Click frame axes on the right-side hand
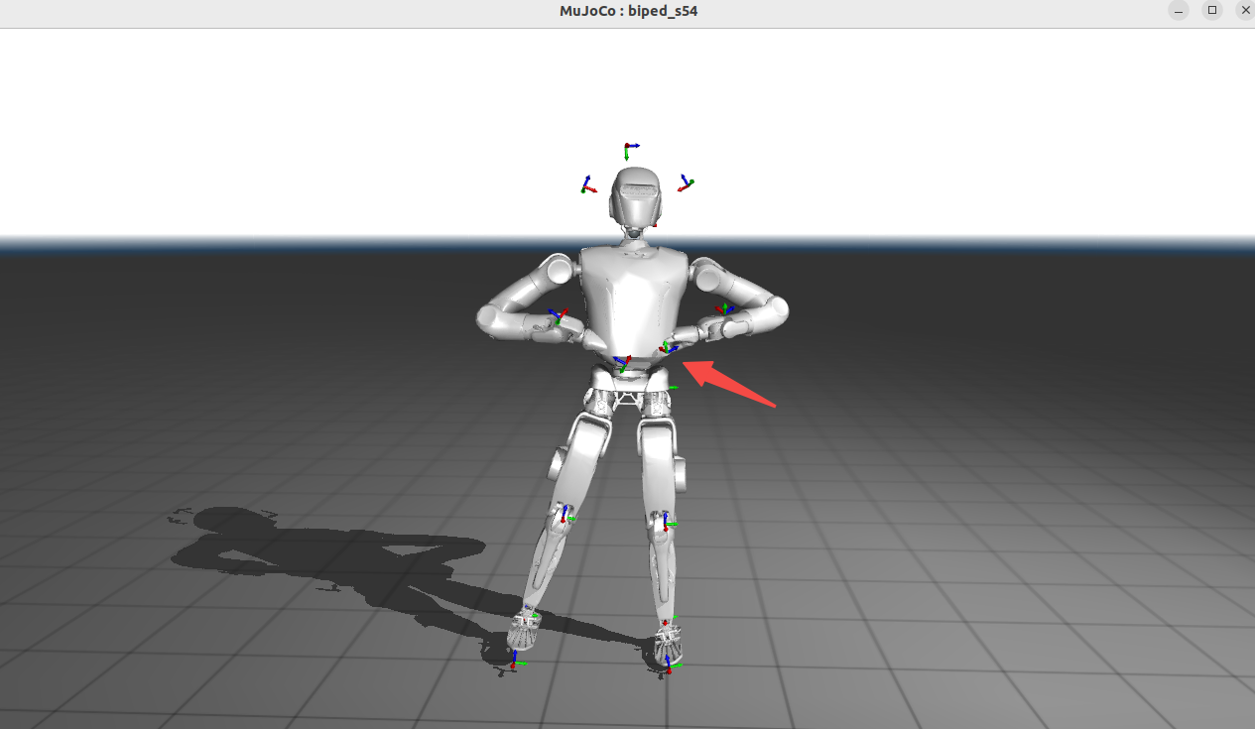Screen dimensions: 1255x729 point(724,309)
